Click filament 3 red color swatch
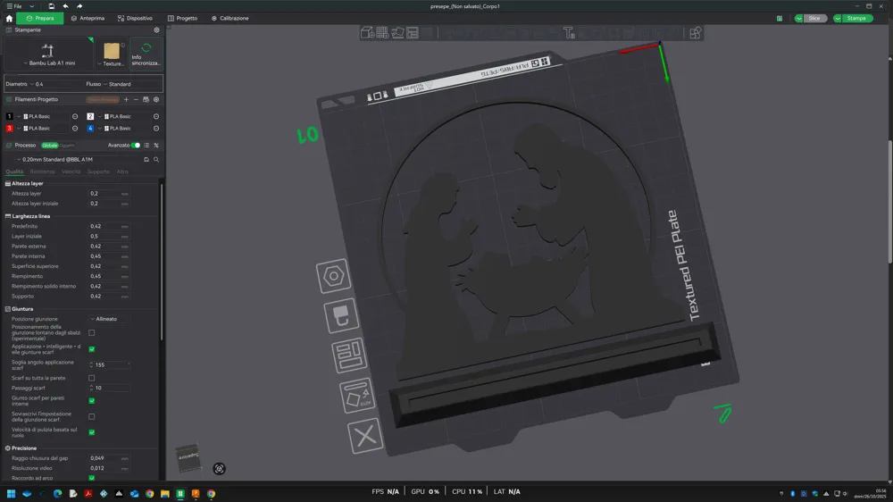This screenshot has height=502, width=893. click(x=9, y=129)
